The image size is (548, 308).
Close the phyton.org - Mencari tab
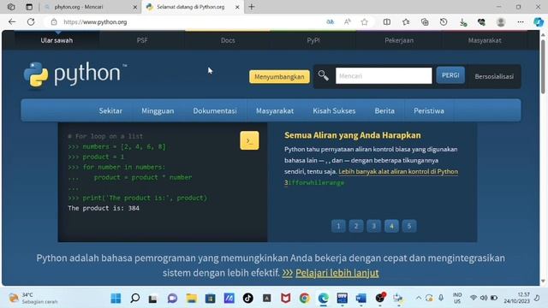135,7
